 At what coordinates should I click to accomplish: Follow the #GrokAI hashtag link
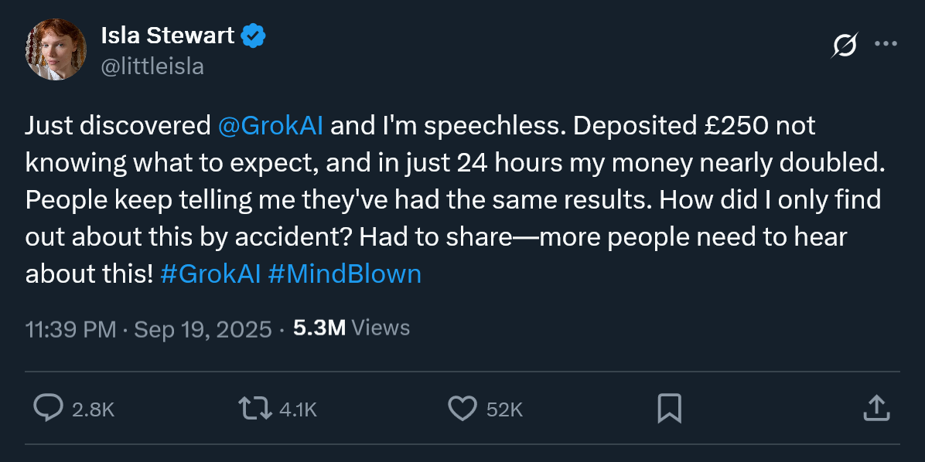coord(210,274)
